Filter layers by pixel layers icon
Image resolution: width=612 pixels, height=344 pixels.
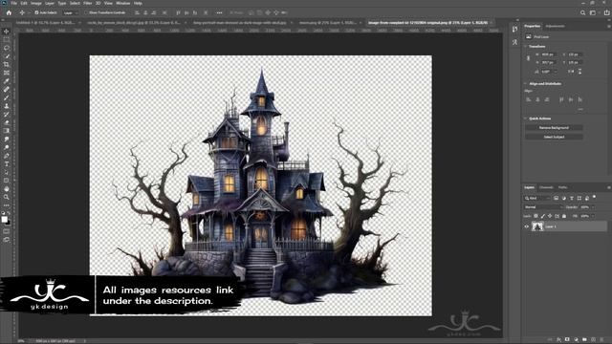(557, 198)
